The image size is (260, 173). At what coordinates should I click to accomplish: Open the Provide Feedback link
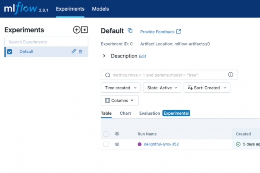(x=160, y=32)
